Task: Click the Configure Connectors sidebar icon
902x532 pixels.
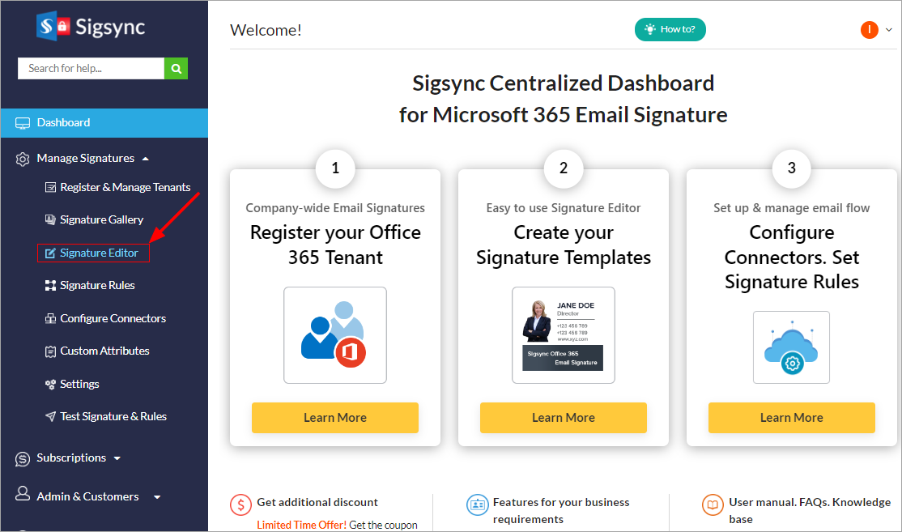Action: click(51, 319)
